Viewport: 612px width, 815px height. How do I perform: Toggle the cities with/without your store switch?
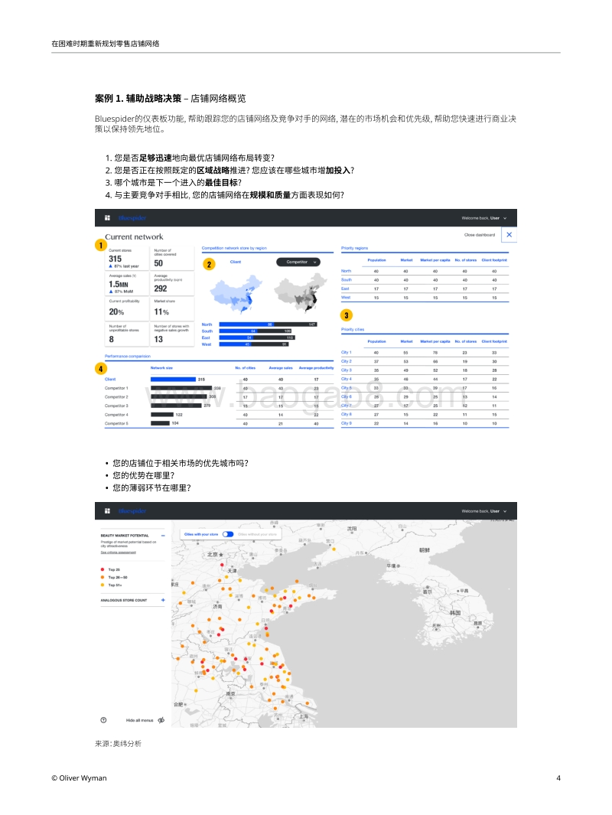coord(227,534)
